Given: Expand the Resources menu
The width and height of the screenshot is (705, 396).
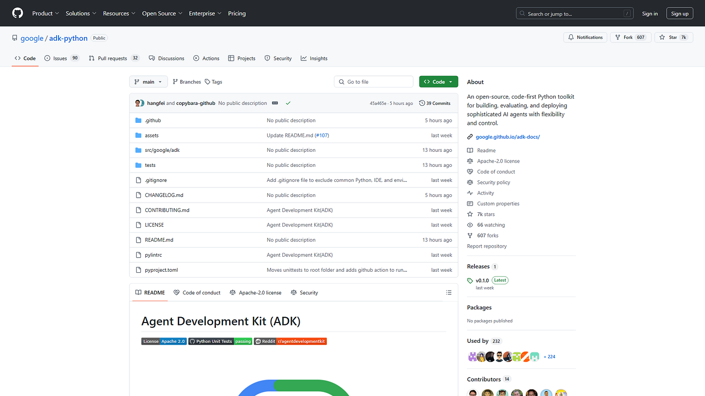Looking at the screenshot, I should coord(119,14).
